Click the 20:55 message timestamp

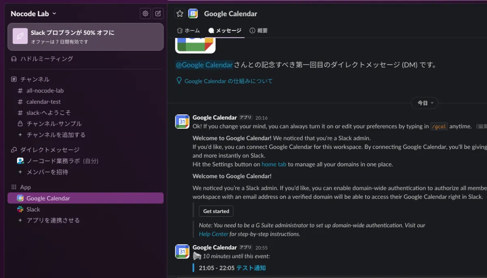pyautogui.click(x=261, y=248)
